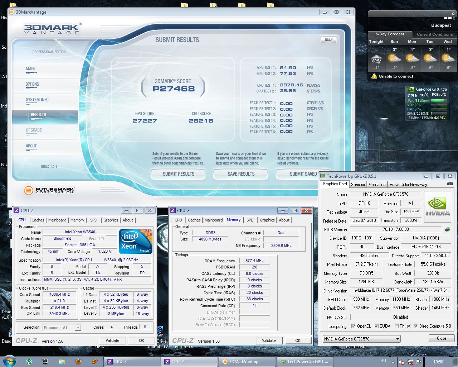Click Validate in right CPU-Z window

point(269,340)
